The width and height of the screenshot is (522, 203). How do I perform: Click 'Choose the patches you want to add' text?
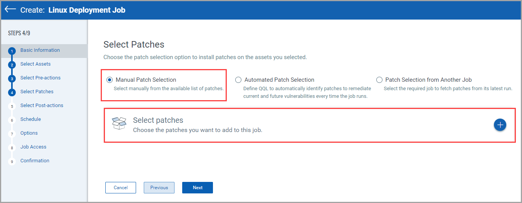[x=198, y=130]
